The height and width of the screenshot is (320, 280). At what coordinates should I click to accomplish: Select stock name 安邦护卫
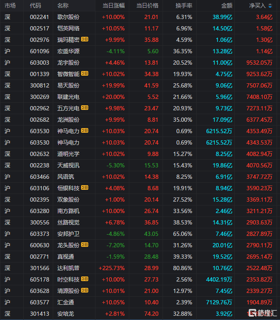68,234
